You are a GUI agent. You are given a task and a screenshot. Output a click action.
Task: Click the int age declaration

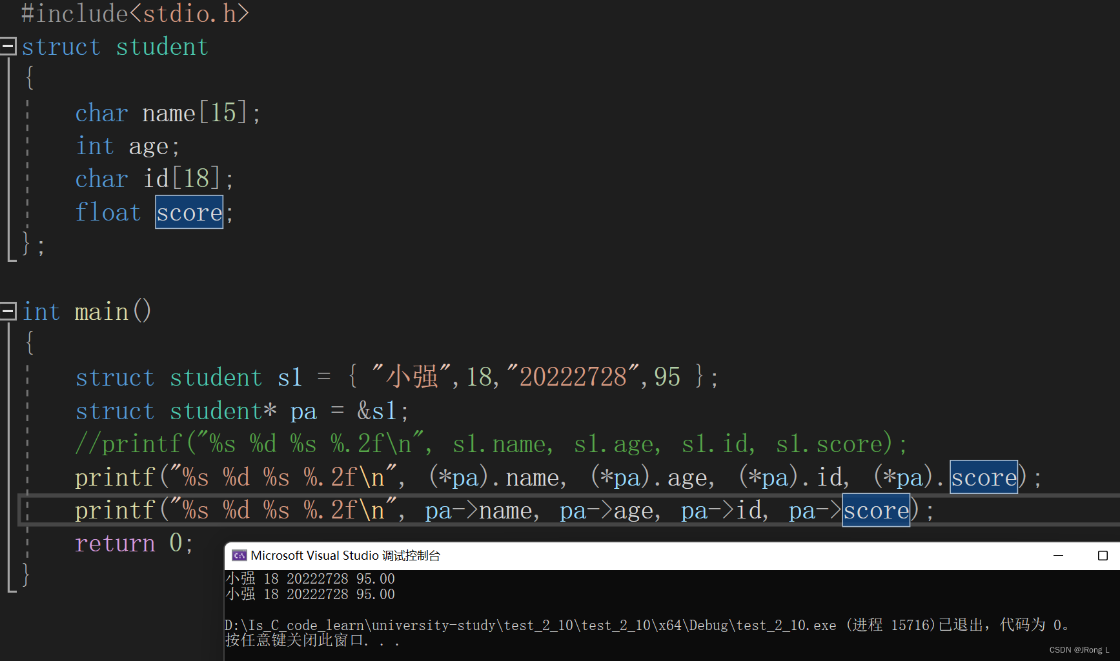click(x=127, y=146)
